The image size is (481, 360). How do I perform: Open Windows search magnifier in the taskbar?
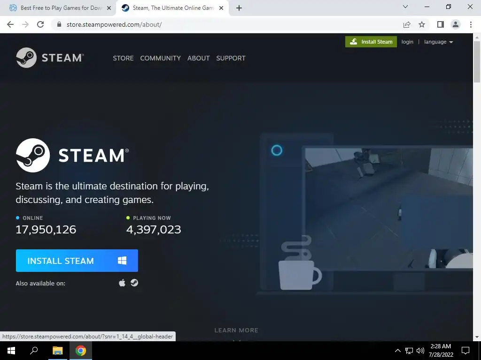pos(34,351)
